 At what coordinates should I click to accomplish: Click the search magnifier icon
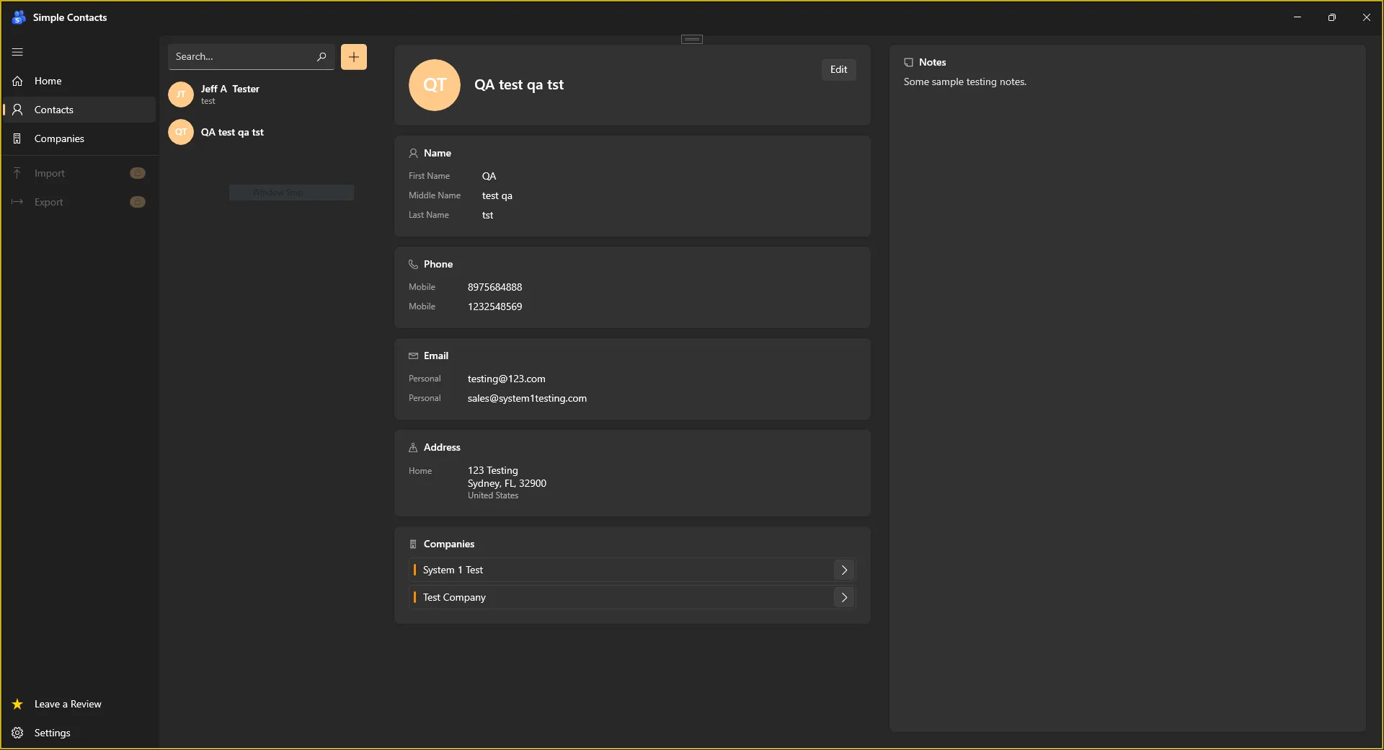(x=321, y=56)
